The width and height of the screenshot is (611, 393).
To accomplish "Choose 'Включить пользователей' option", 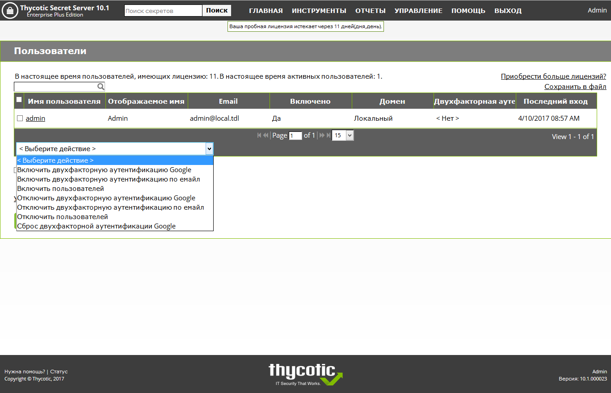I will (x=115, y=189).
